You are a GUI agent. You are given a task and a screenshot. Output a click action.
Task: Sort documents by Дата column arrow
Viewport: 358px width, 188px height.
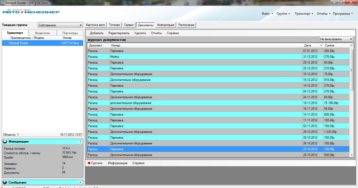tap(321, 46)
